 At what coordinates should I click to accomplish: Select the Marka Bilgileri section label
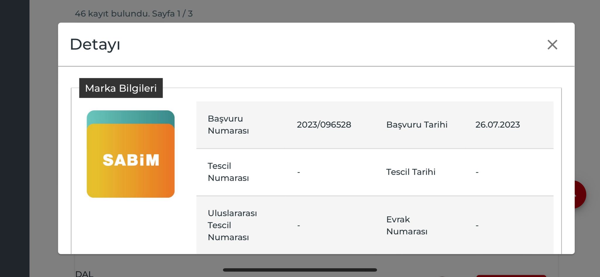121,88
